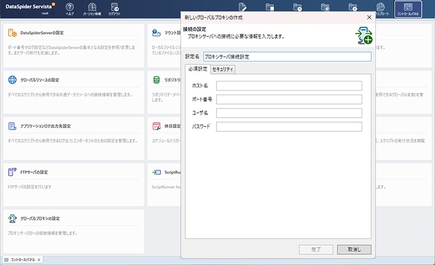Click the パスワード label
The height and width of the screenshot is (265, 435).
[201, 127]
